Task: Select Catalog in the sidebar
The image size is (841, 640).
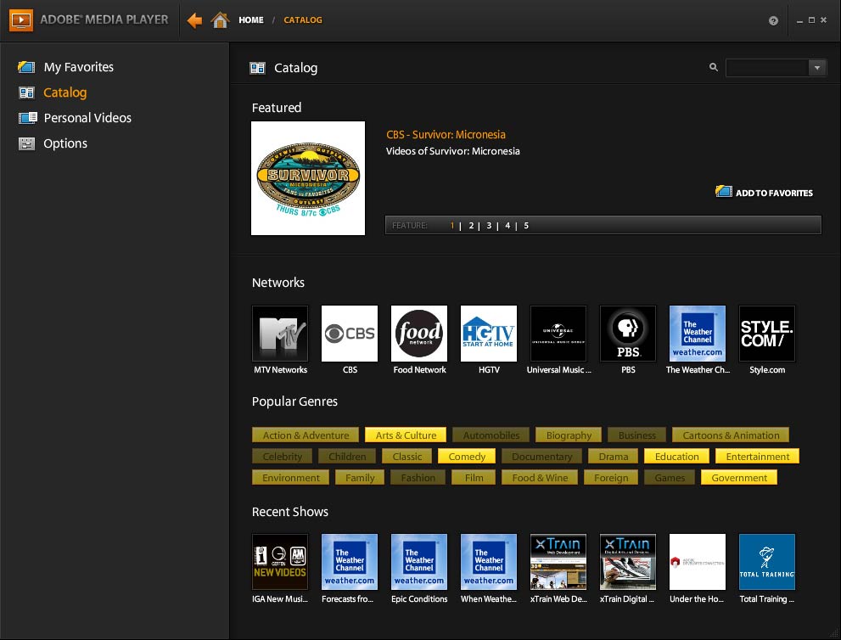Action: 64,93
